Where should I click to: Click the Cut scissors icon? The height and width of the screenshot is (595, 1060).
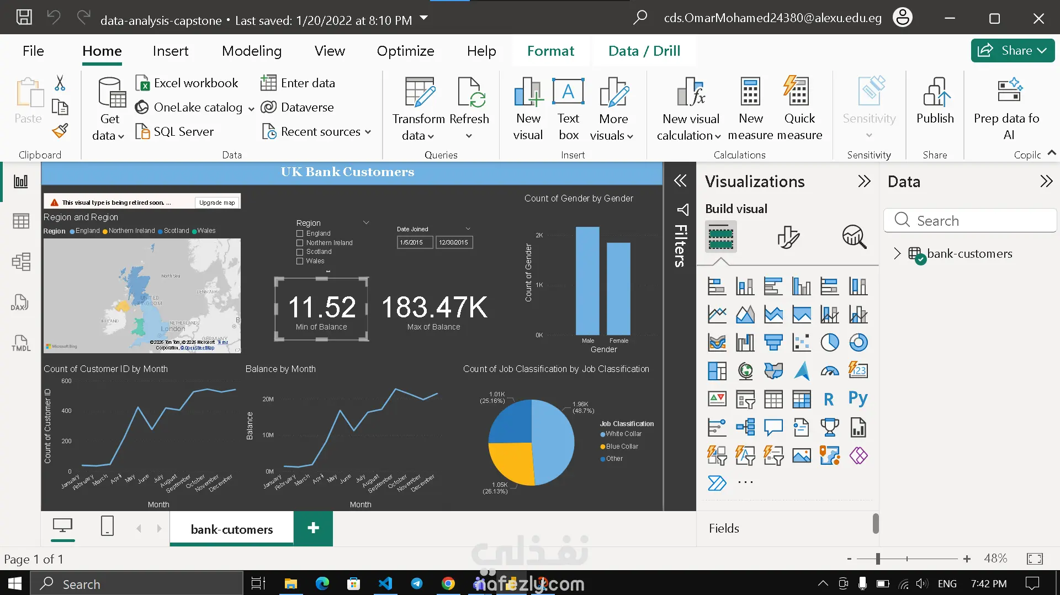coord(60,83)
